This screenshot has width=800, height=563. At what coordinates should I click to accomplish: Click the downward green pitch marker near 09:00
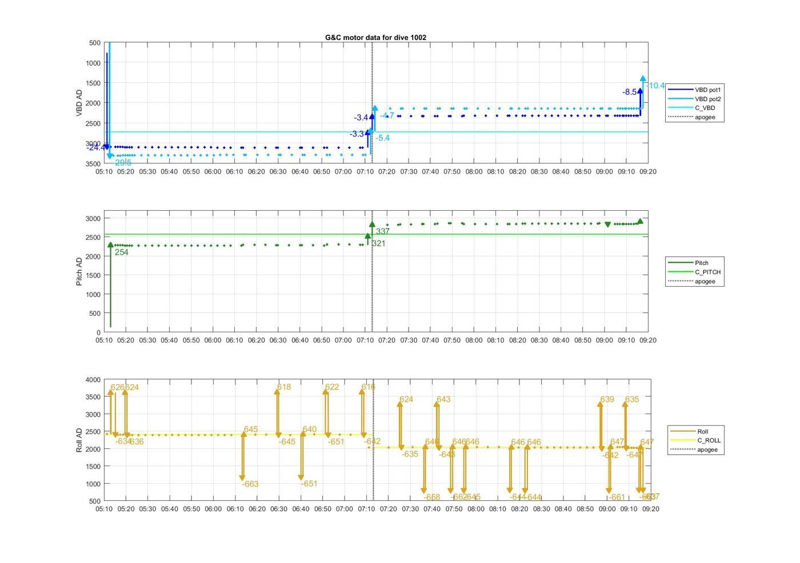pos(608,225)
